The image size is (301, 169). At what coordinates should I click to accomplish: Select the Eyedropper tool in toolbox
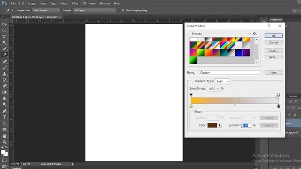(x=4, y=54)
